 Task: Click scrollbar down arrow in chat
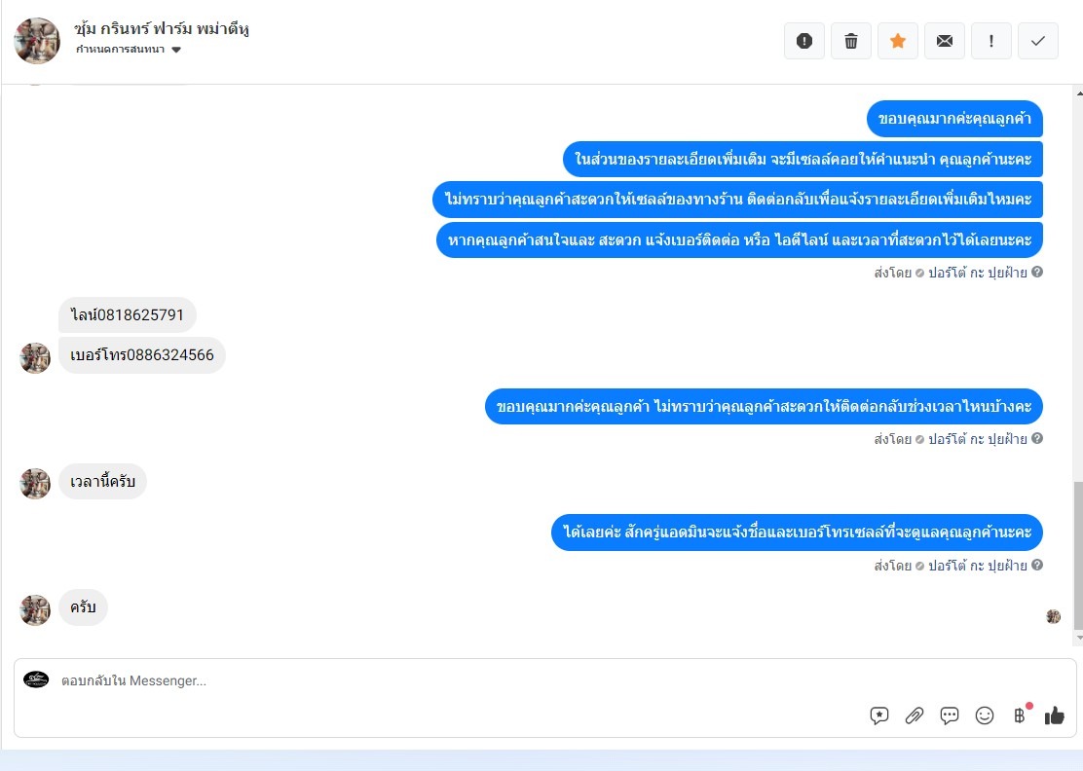pos(1079,638)
